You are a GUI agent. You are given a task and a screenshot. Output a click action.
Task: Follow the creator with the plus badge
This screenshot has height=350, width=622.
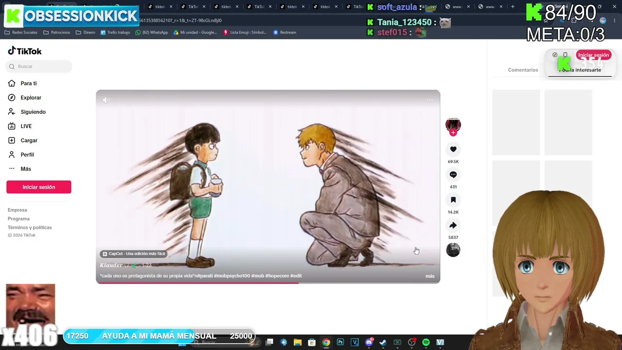coord(453,133)
